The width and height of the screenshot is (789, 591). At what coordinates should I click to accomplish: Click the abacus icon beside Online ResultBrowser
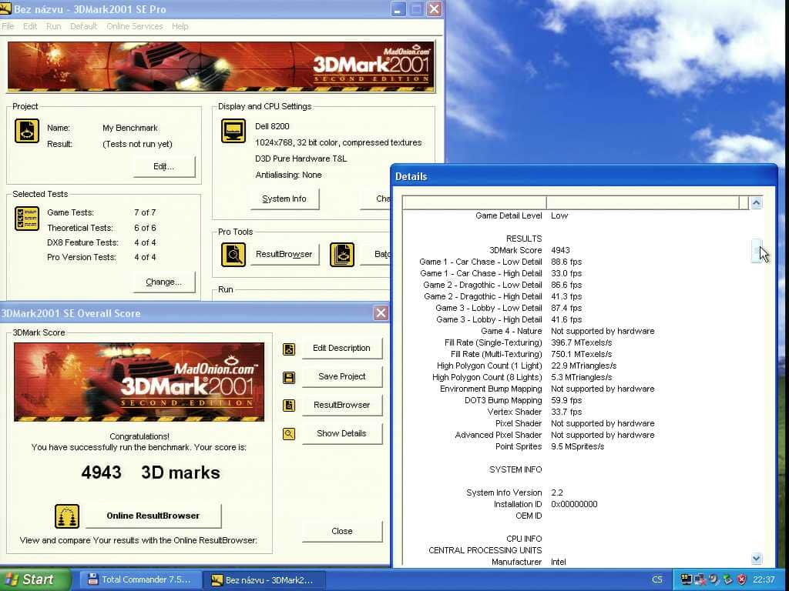point(67,516)
